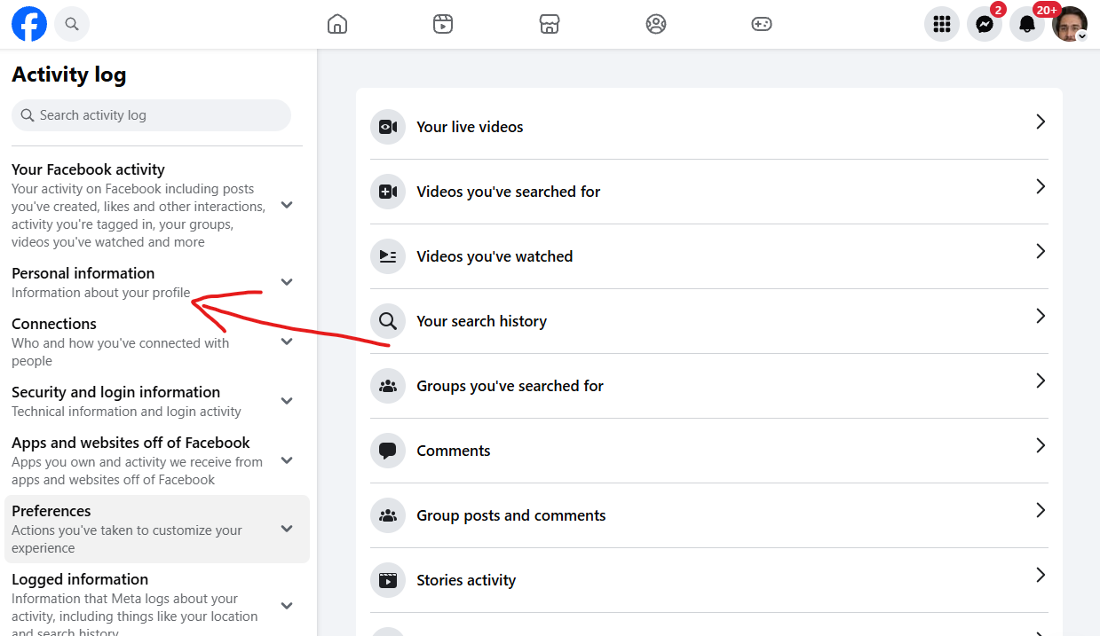Expand the Preferences section chevron

coord(287,529)
